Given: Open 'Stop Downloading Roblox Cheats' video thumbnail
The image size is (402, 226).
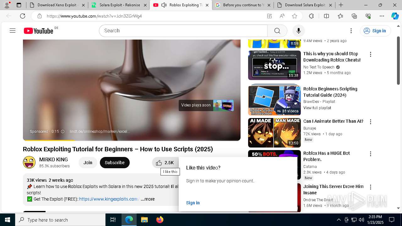Looking at the screenshot, I should click(x=274, y=65).
